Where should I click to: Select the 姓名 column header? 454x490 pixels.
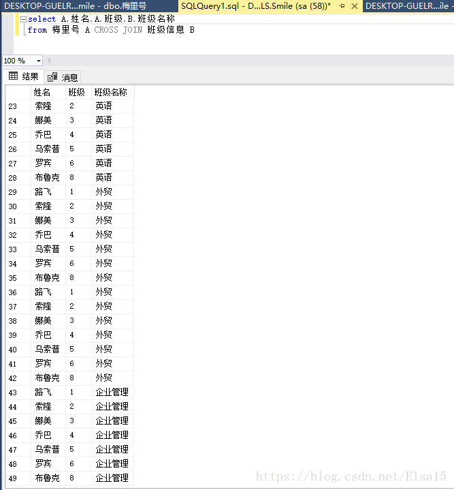coord(48,92)
